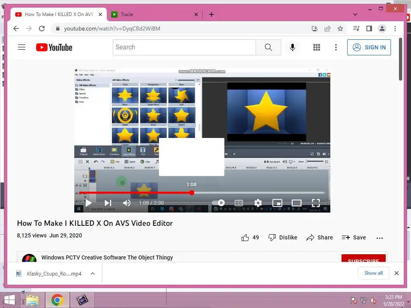
Task: Open File Explorer from the taskbar
Action: (x=33, y=300)
